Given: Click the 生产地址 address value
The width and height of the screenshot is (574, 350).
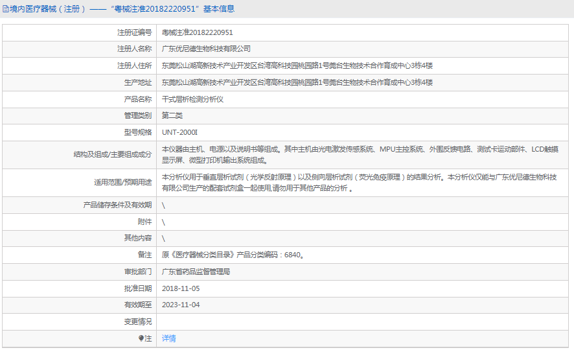Looking at the screenshot, I should (x=297, y=82).
